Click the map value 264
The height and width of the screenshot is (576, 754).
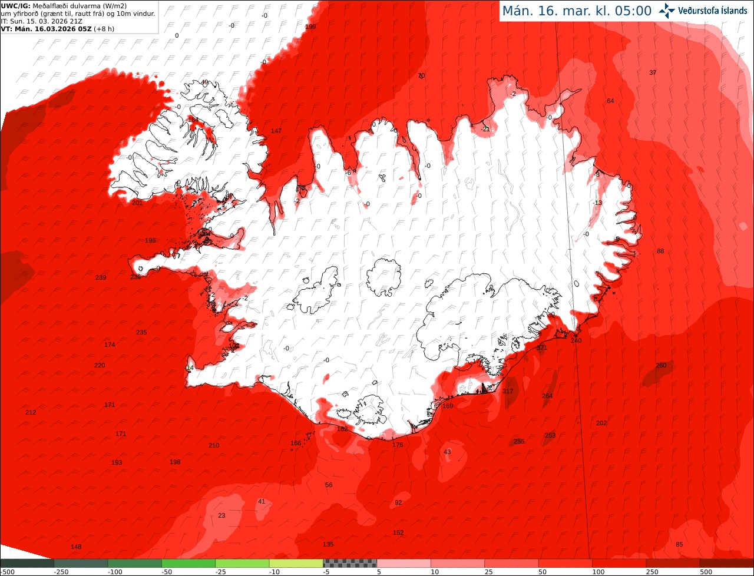[x=547, y=396]
